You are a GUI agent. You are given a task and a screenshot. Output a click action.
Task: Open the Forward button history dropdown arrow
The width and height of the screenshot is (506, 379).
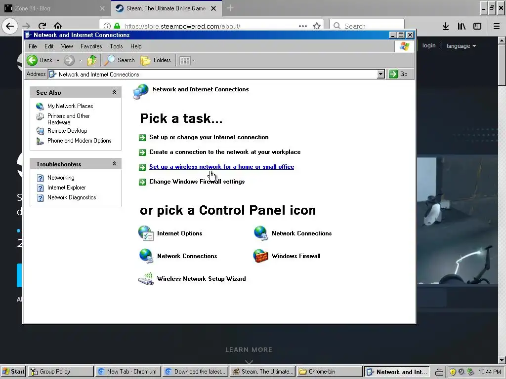pos(81,60)
